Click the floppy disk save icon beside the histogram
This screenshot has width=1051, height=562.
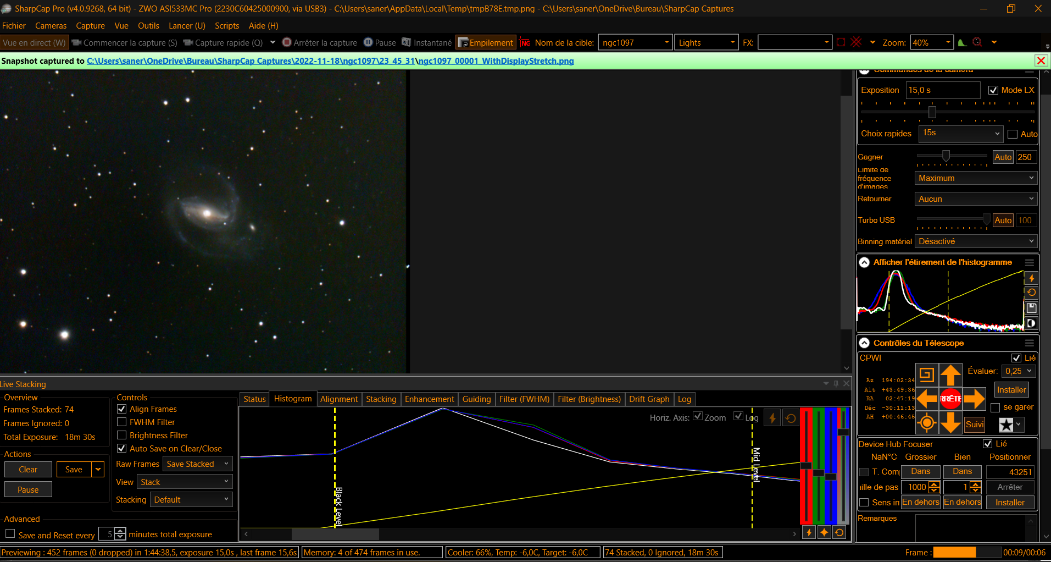[1031, 308]
